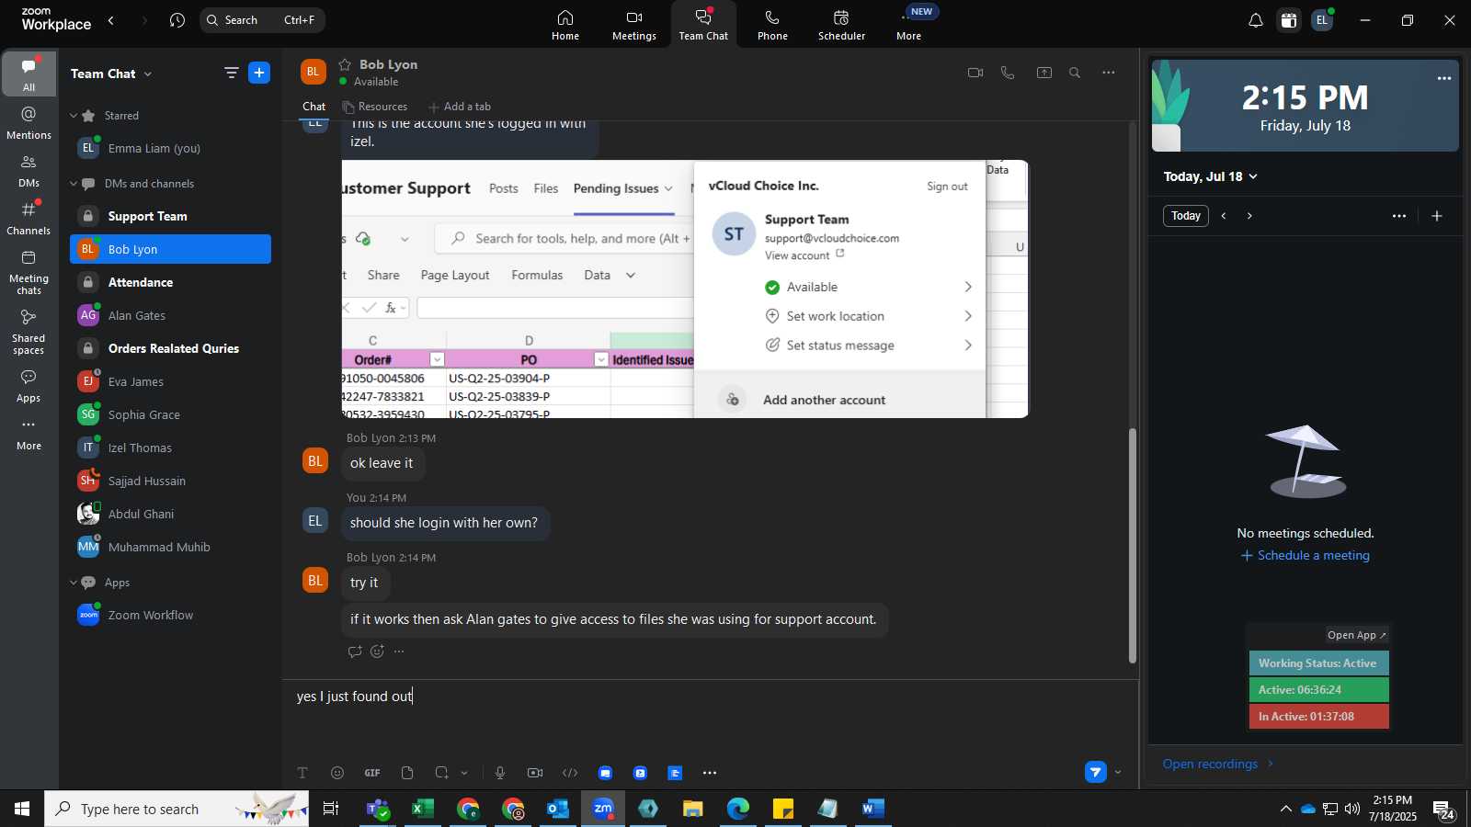1471x827 pixels.
Task: Open the emoji picker in composer
Action: coord(337,773)
